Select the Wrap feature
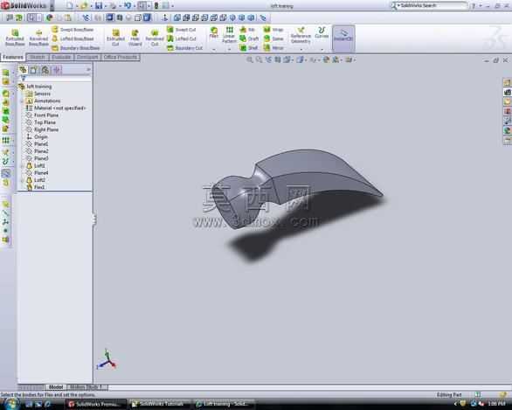This screenshot has height=410, width=512. point(273,30)
